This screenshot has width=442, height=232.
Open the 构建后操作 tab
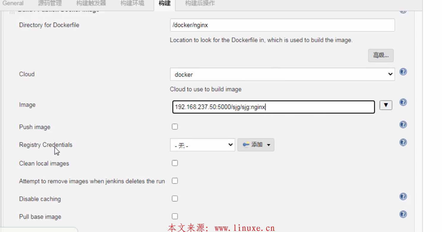click(200, 4)
